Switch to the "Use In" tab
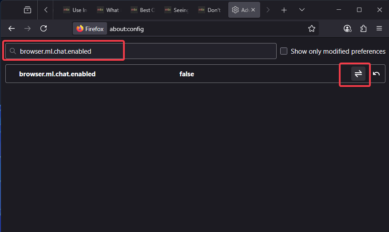This screenshot has width=389, height=232. [75, 10]
